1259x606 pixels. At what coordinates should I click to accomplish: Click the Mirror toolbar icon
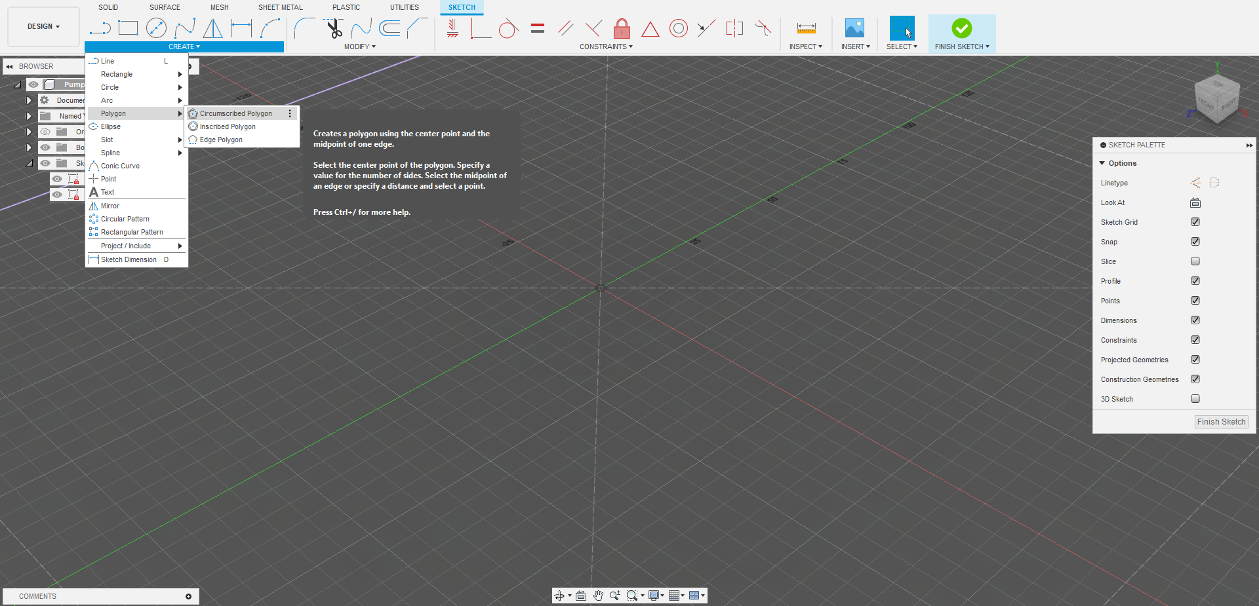coord(212,28)
